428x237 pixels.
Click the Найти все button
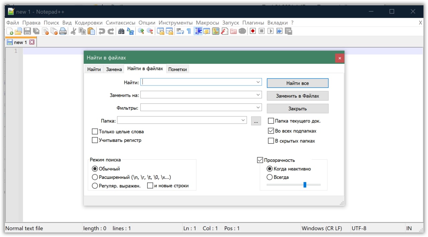(x=298, y=83)
